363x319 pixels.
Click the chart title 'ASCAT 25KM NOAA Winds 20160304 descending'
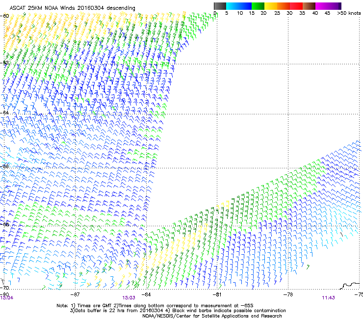[72, 8]
